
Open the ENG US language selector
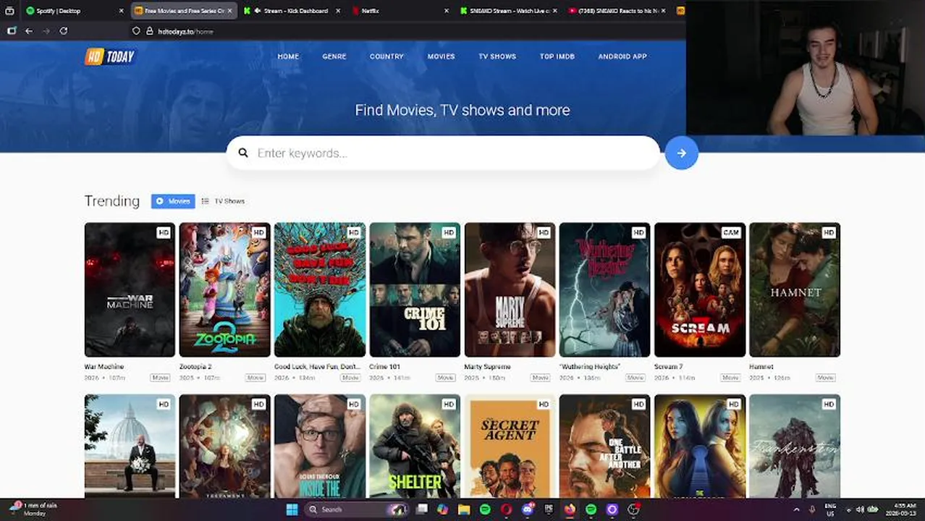click(830, 509)
